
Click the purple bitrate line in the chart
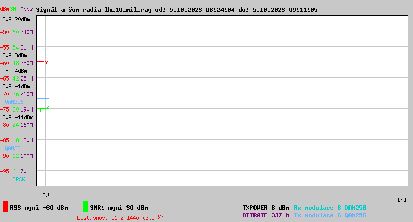(x=43, y=33)
